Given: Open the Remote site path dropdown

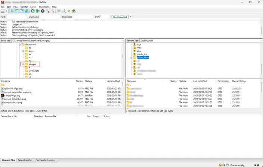Looking at the screenshot, I should (261, 41).
